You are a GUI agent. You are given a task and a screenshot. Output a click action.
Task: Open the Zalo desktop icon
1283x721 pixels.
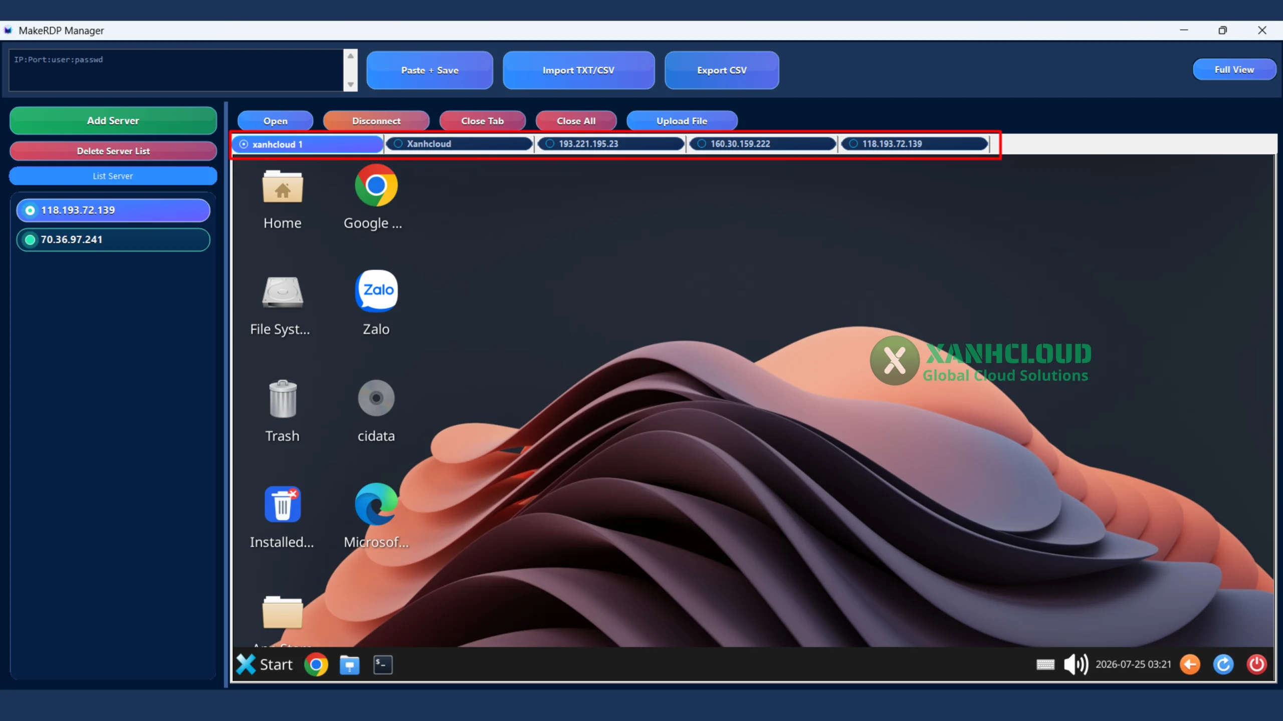tap(376, 303)
